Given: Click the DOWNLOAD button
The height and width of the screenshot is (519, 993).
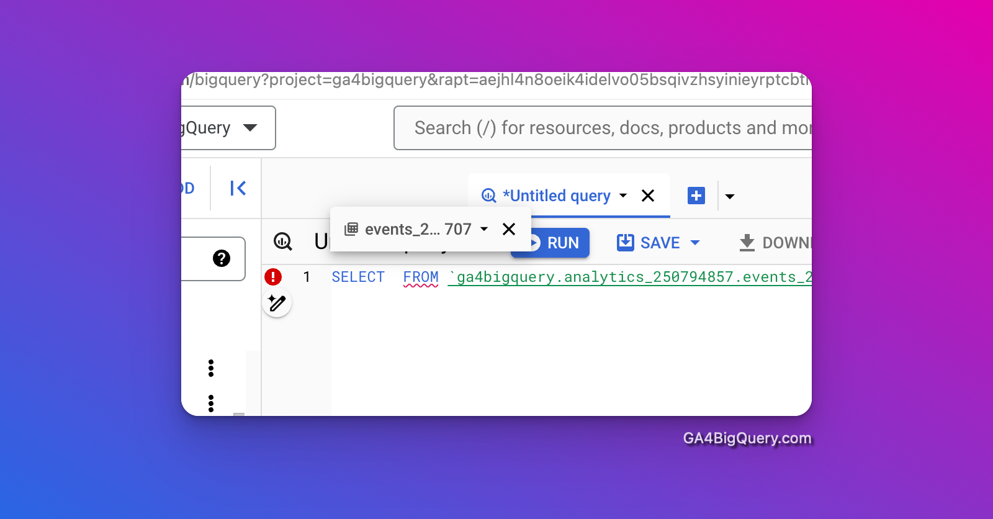Looking at the screenshot, I should pos(775,243).
